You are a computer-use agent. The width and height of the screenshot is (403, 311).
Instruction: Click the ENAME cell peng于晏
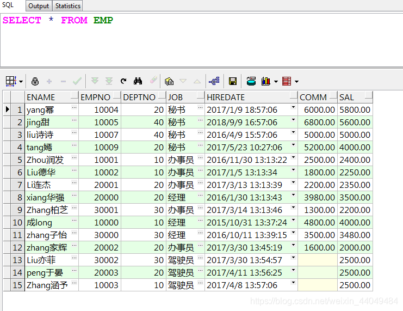point(52,273)
